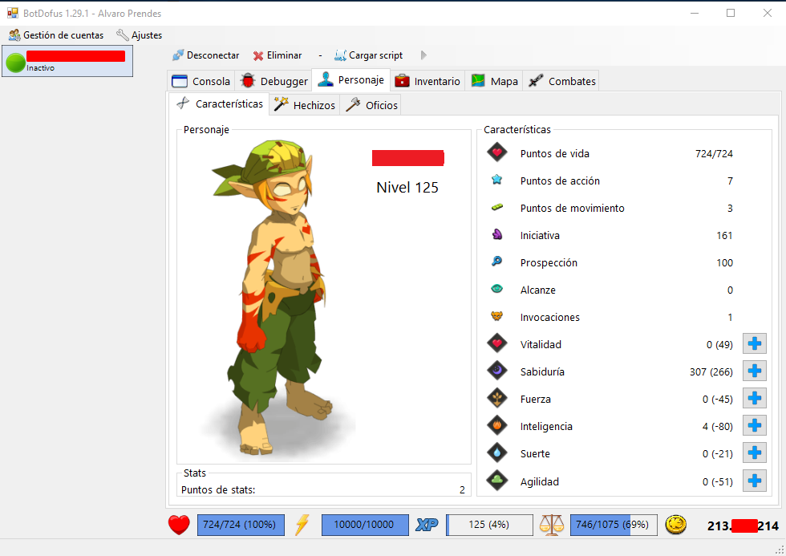Click the Iniciativa value 161
This screenshot has width=786, height=556.
(724, 236)
